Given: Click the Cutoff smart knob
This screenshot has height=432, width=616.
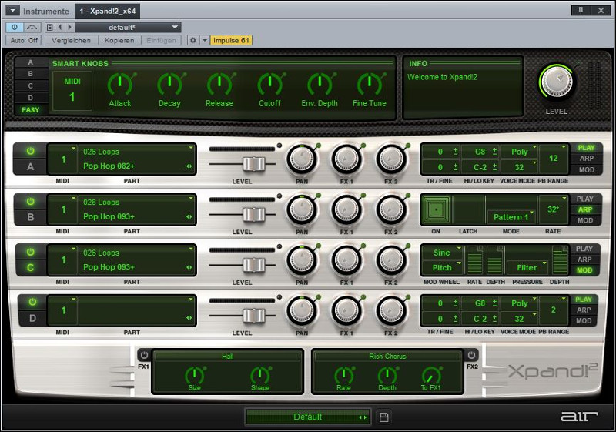Looking at the screenshot, I should tap(270, 84).
